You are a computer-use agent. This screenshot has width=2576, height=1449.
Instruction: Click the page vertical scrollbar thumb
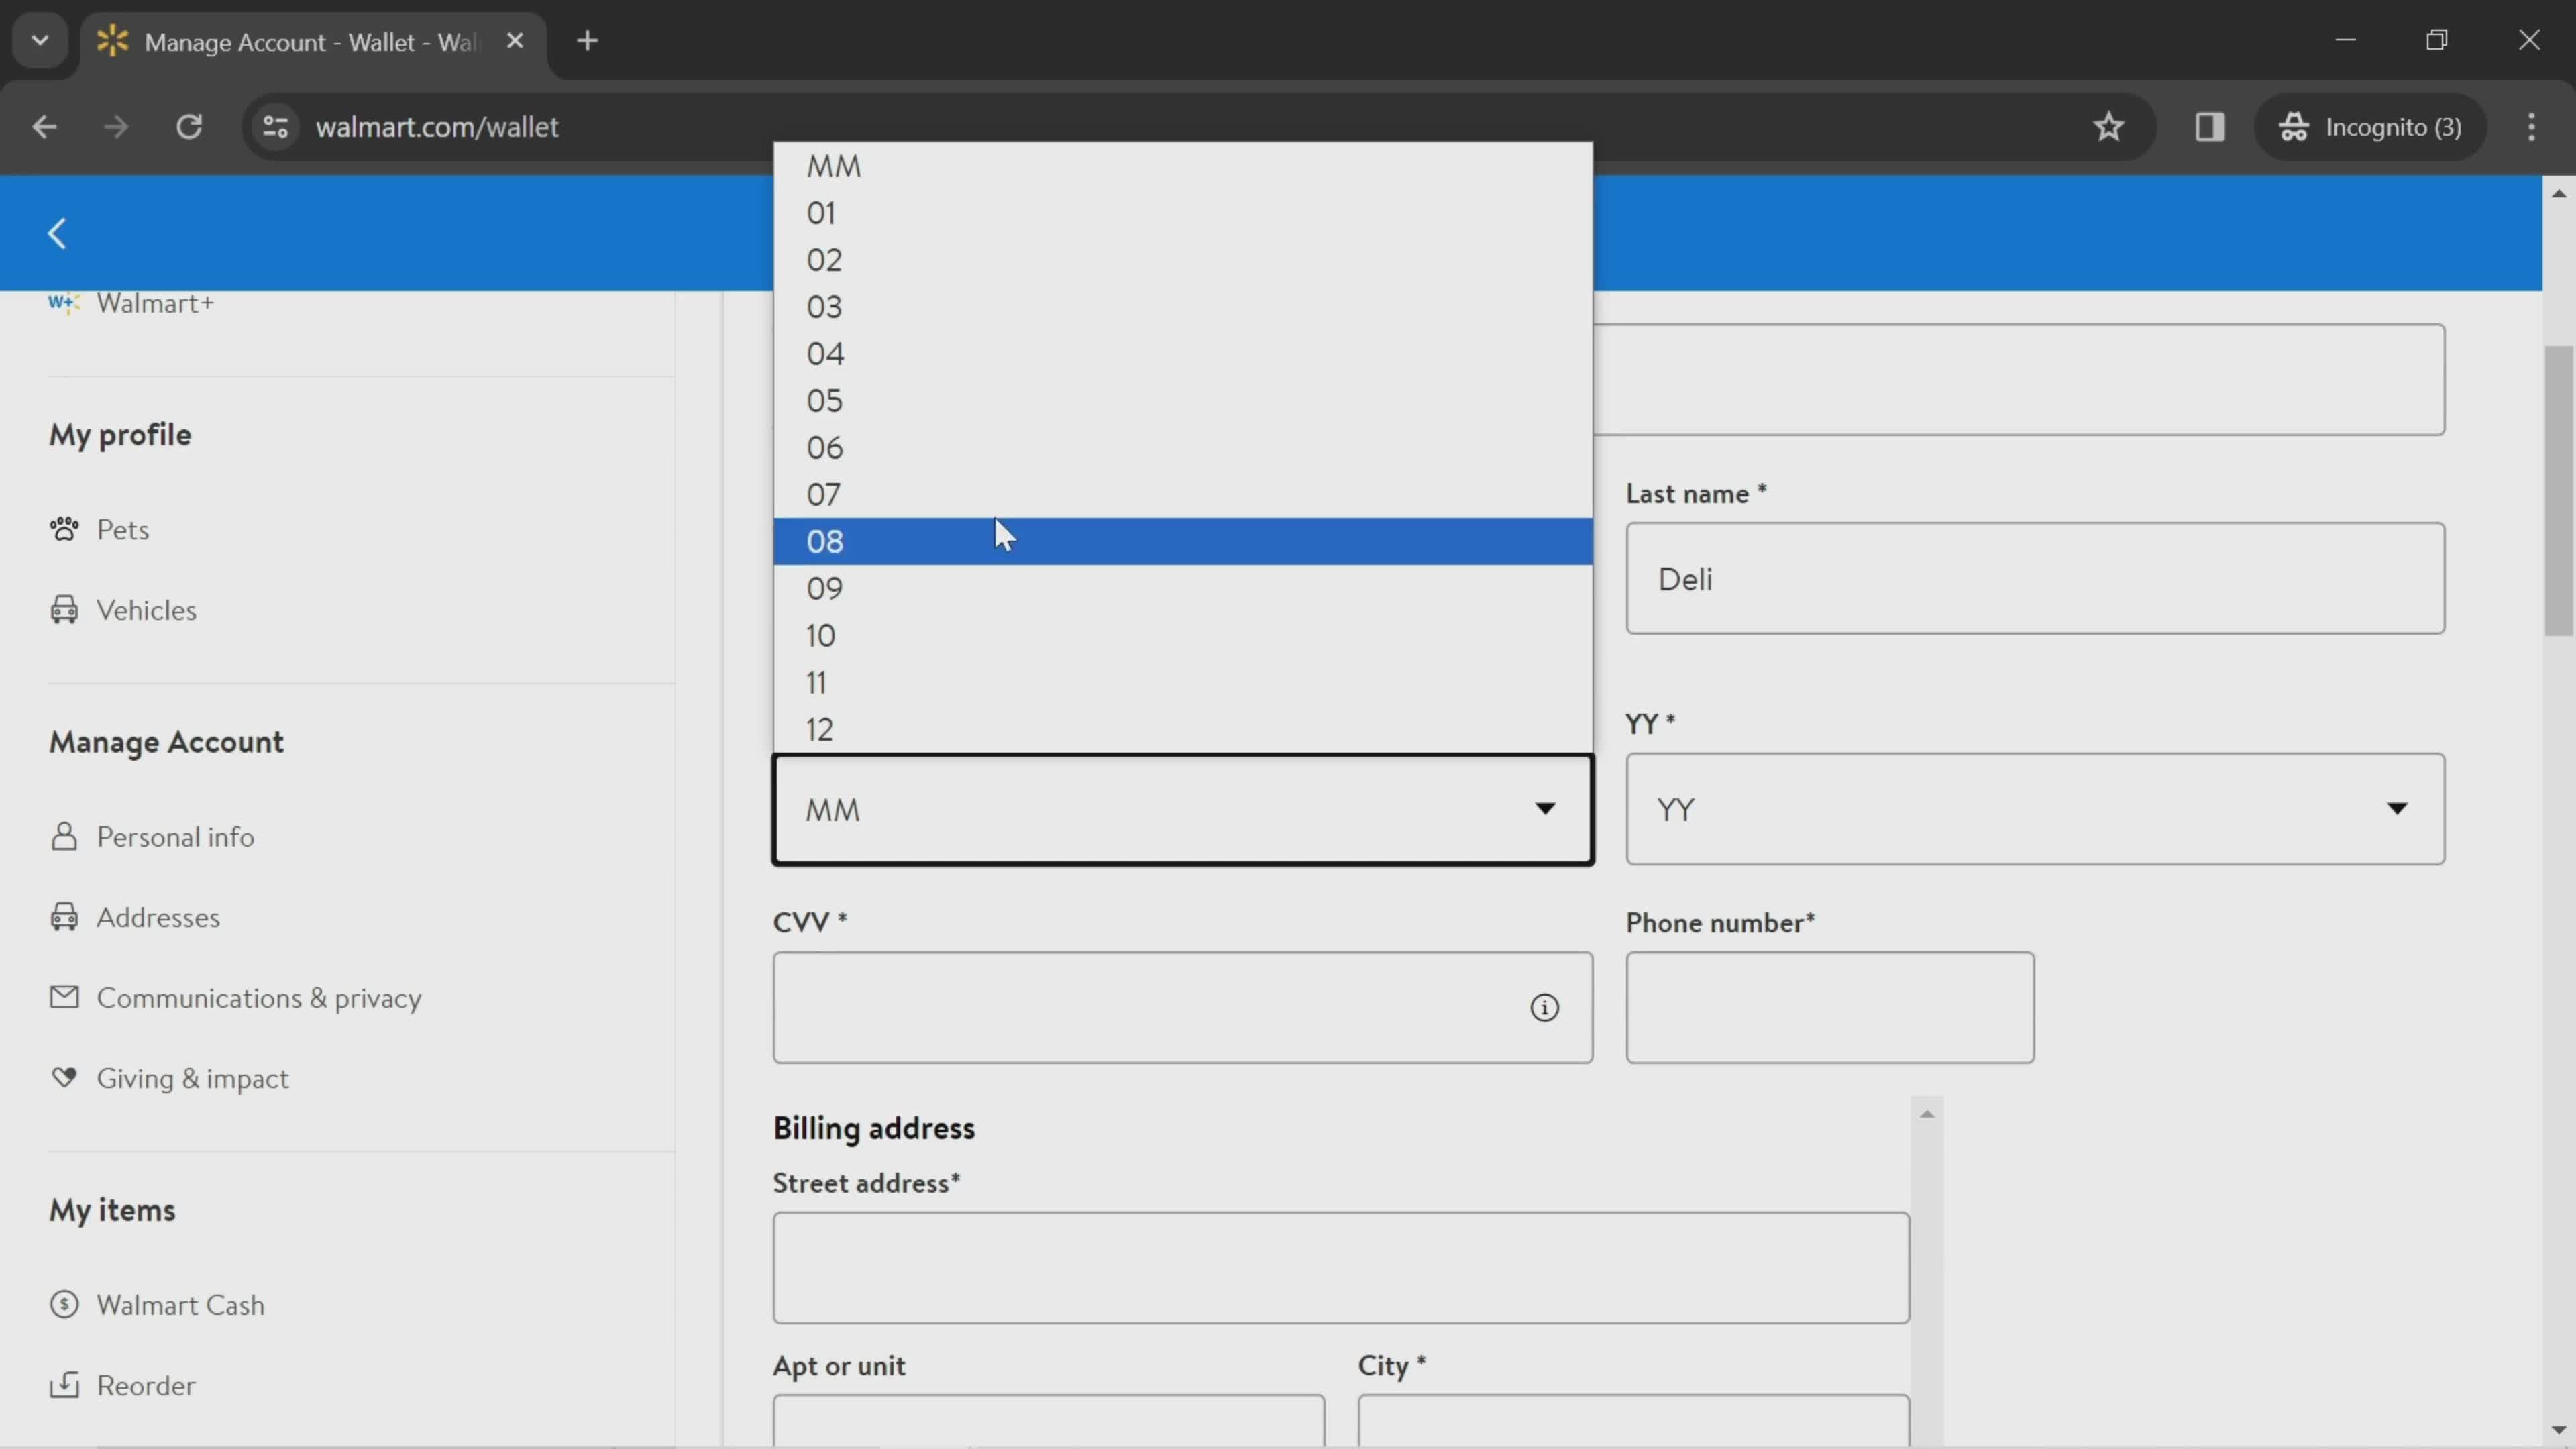(x=2558, y=490)
